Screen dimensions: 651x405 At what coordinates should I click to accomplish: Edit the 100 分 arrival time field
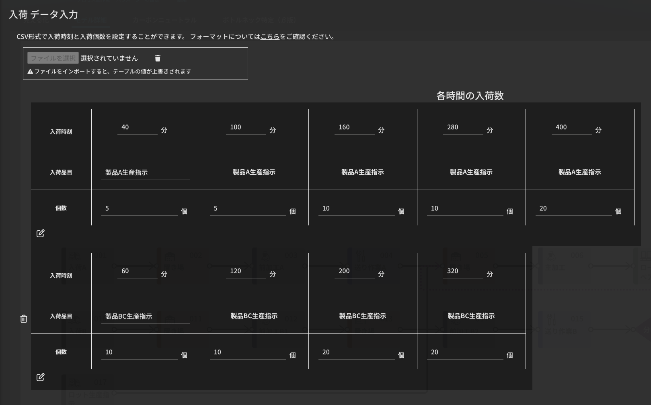(x=246, y=127)
